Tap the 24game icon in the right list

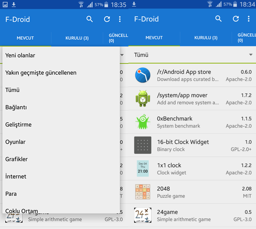pos(143,215)
